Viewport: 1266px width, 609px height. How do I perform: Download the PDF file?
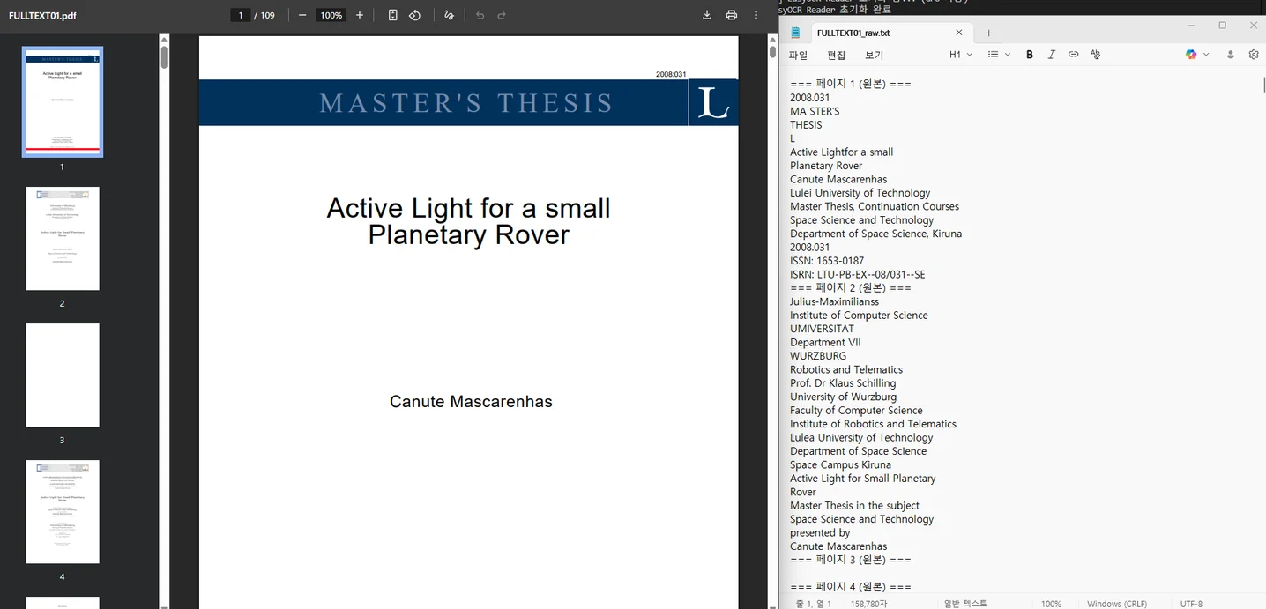tap(706, 15)
